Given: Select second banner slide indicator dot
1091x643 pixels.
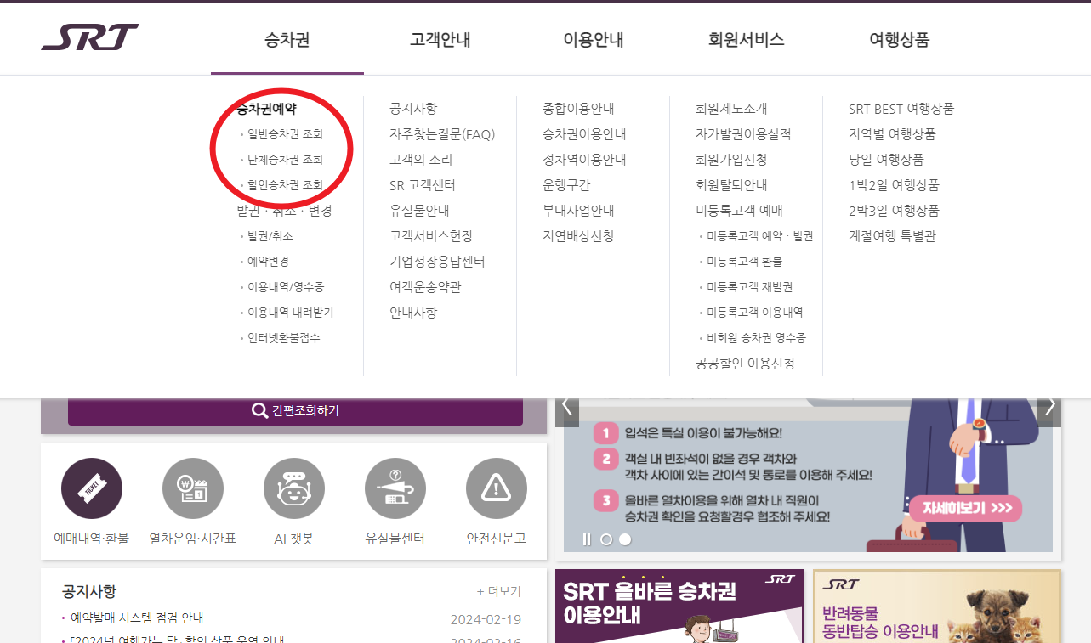Looking at the screenshot, I should tap(625, 539).
